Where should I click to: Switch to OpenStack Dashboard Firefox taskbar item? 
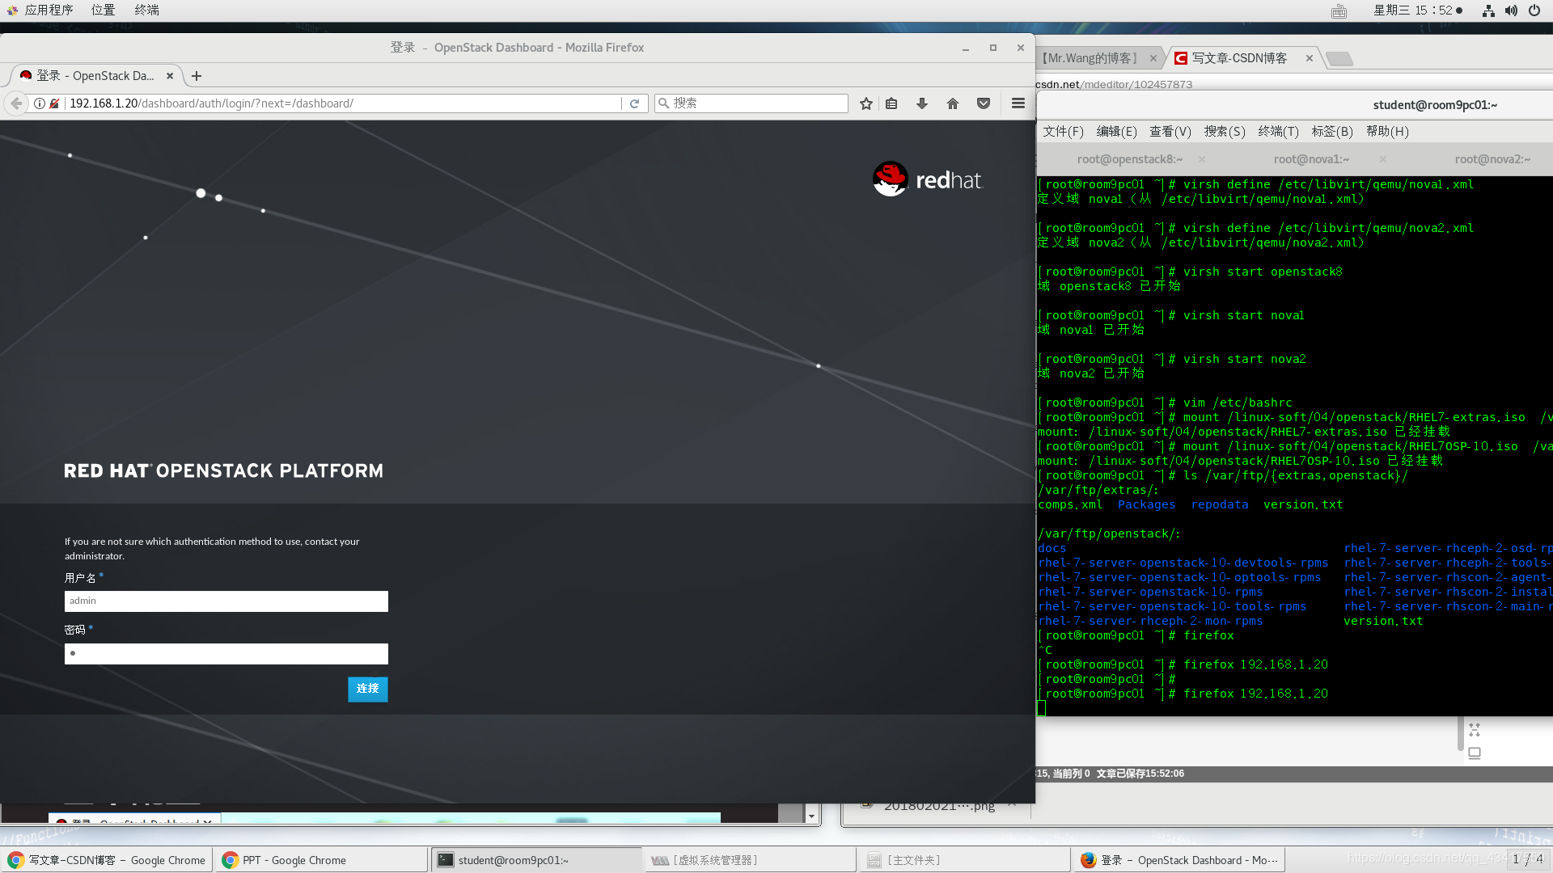(x=1179, y=860)
